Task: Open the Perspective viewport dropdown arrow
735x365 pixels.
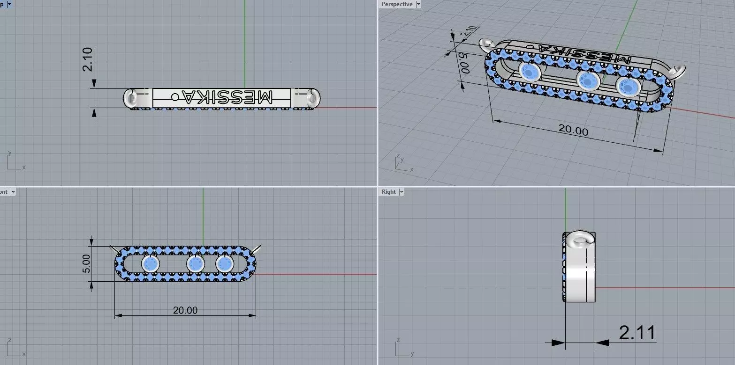Action: pyautogui.click(x=418, y=4)
